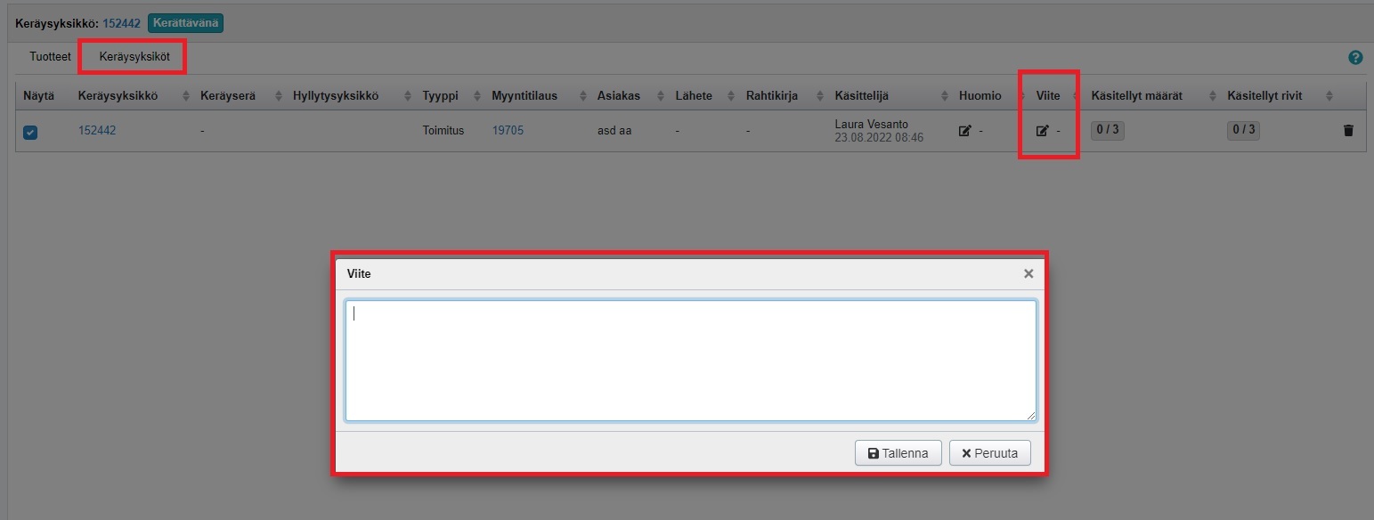Click the edit icon in Viite column
The width and height of the screenshot is (1374, 520).
tap(1042, 131)
